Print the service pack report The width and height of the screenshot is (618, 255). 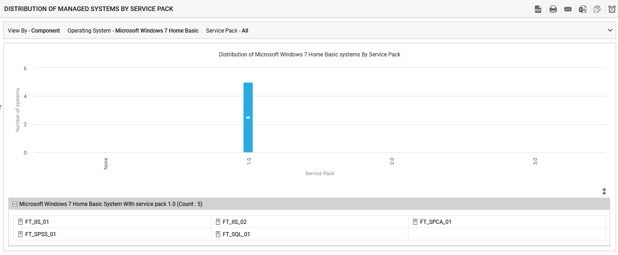tap(553, 9)
